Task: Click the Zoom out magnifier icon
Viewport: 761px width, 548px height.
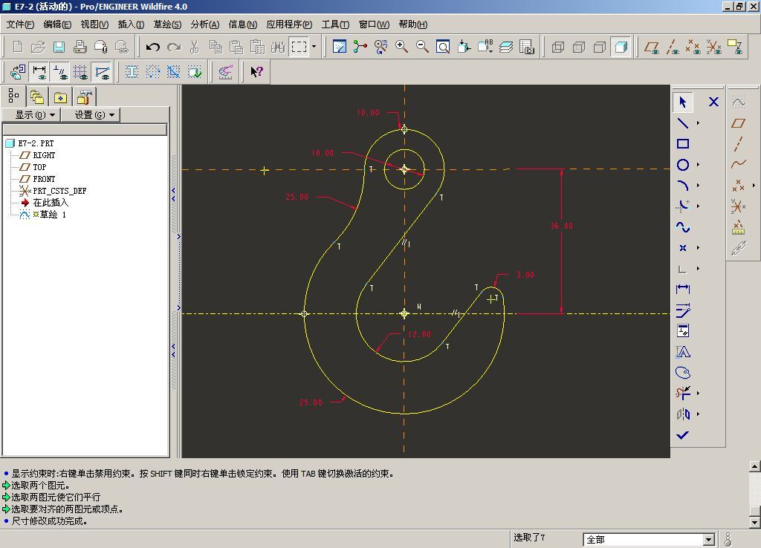Action: [x=422, y=47]
